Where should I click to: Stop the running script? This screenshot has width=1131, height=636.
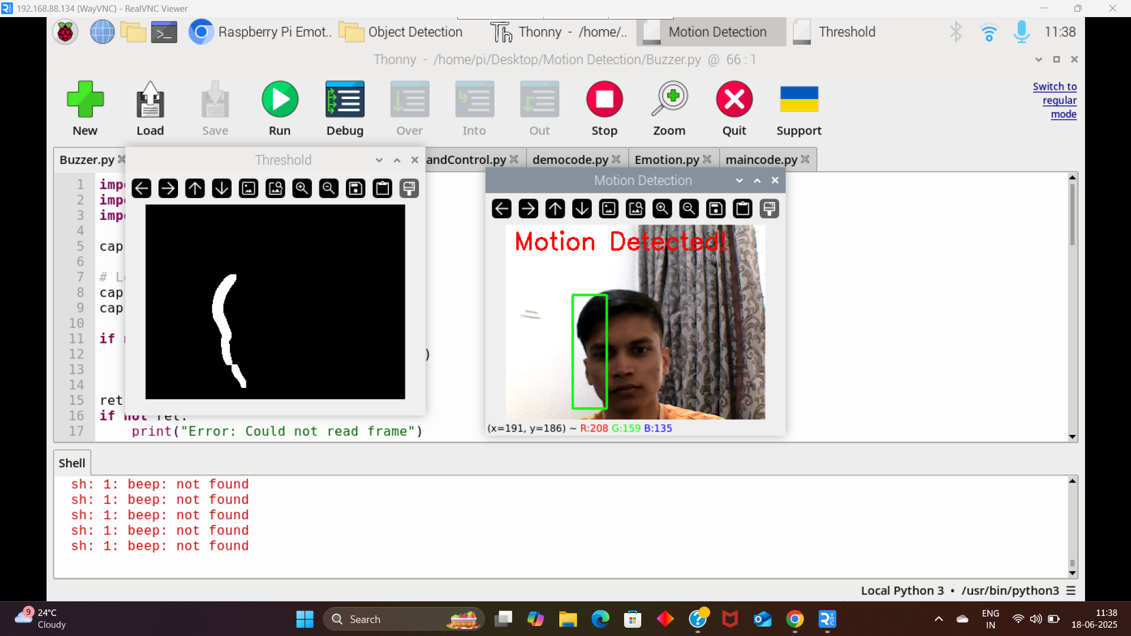[604, 108]
